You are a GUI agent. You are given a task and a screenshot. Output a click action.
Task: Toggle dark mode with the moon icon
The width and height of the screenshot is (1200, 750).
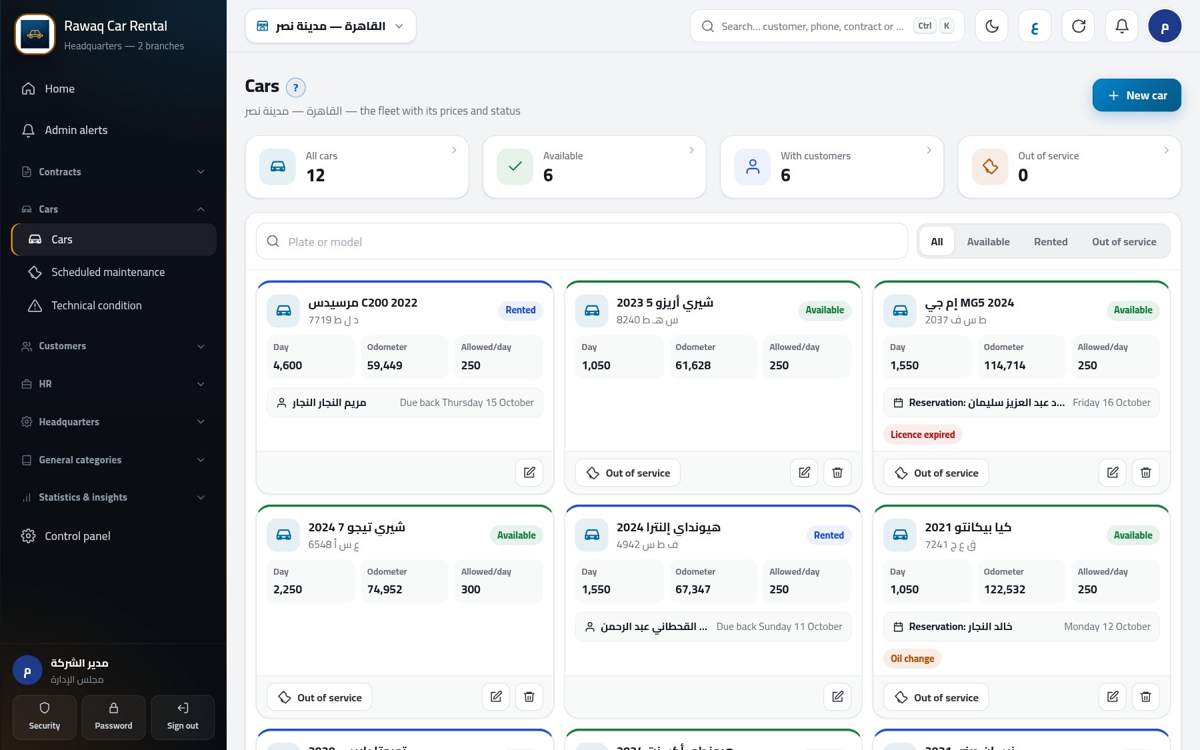[x=992, y=26]
